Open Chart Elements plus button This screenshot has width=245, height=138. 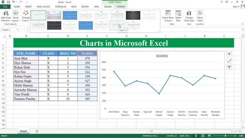(229, 54)
